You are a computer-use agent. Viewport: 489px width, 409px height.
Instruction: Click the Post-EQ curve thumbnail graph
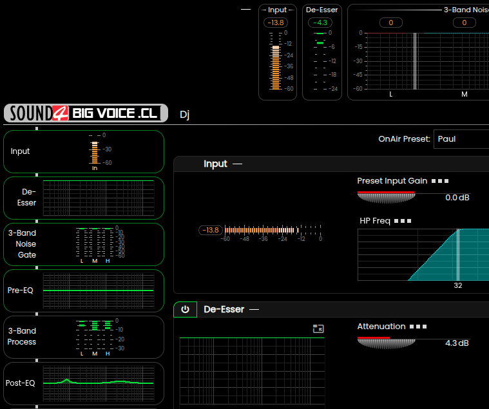(99, 383)
